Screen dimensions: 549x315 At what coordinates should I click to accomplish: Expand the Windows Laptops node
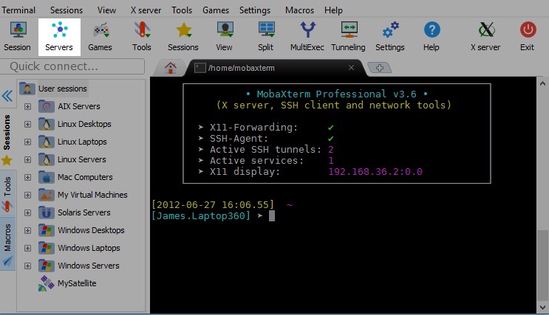coord(27,248)
